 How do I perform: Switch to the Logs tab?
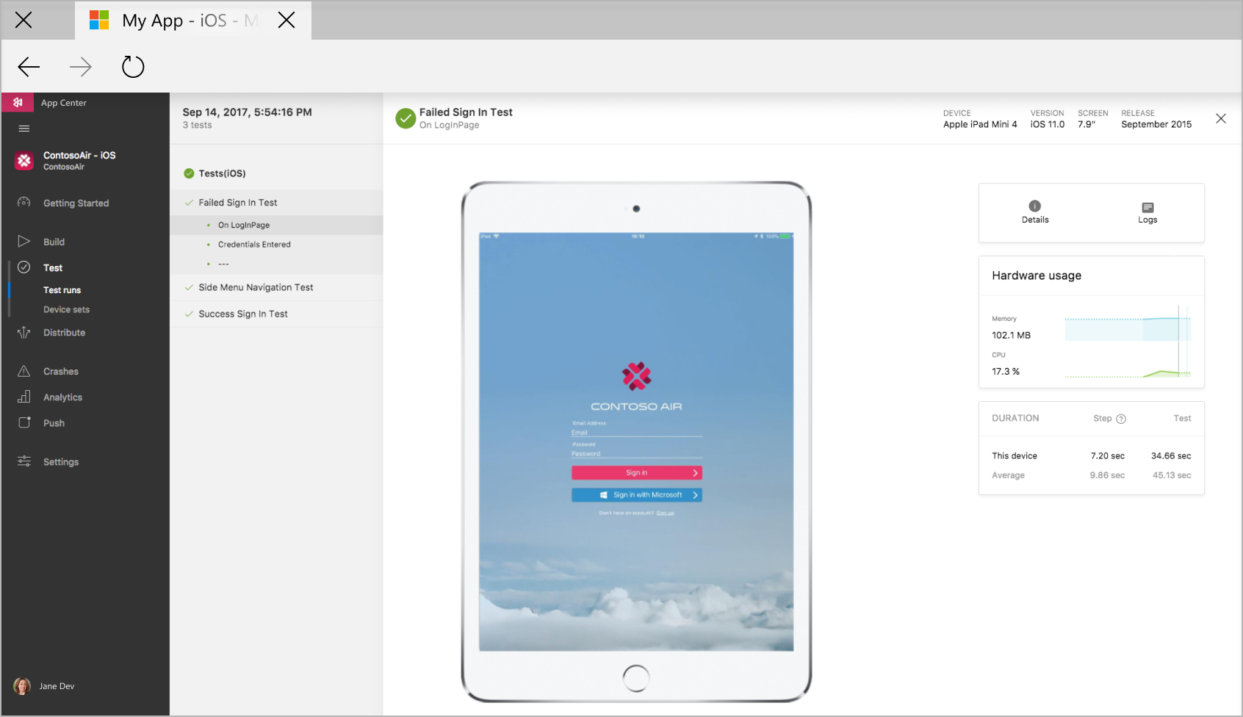[1147, 212]
